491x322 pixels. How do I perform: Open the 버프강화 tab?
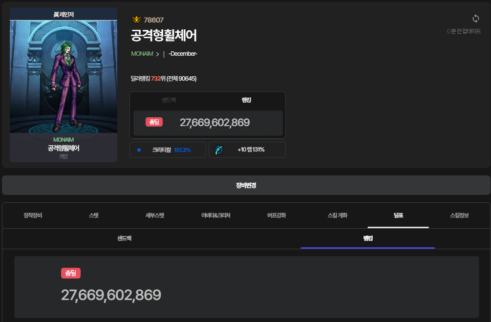coord(277,215)
